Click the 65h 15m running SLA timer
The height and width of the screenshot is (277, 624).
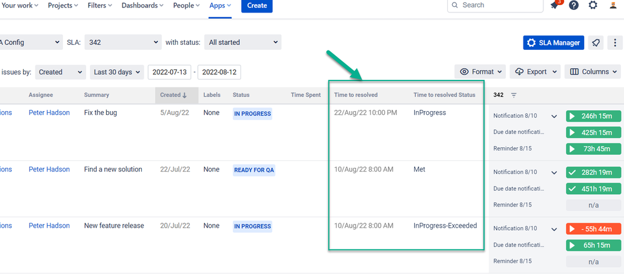pos(594,245)
